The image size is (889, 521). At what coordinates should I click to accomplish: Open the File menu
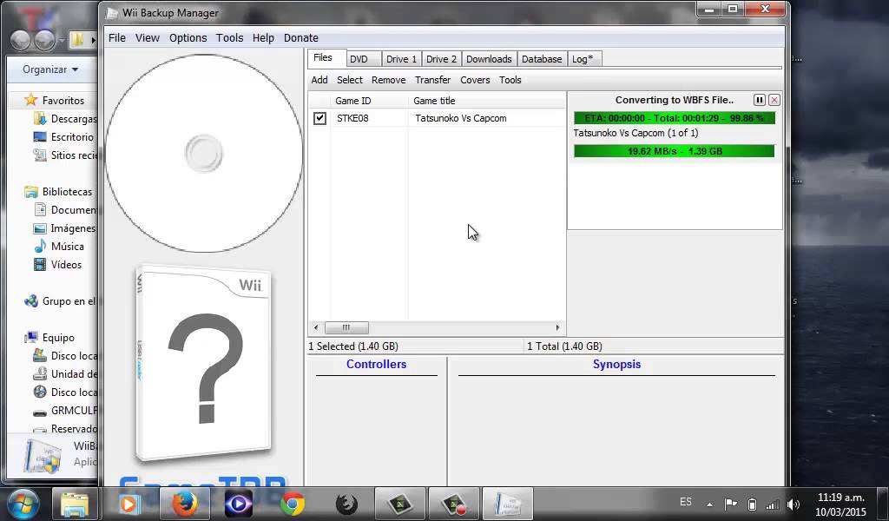click(x=117, y=37)
